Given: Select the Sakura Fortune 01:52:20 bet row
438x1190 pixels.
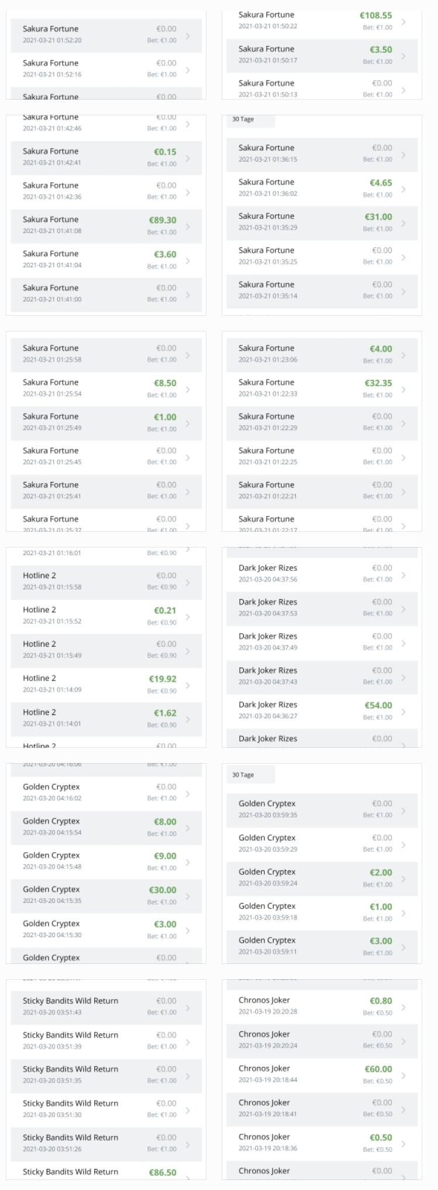Looking at the screenshot, I should (x=106, y=35).
